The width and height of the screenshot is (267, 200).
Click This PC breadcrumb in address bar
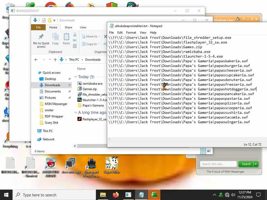(x=74, y=60)
